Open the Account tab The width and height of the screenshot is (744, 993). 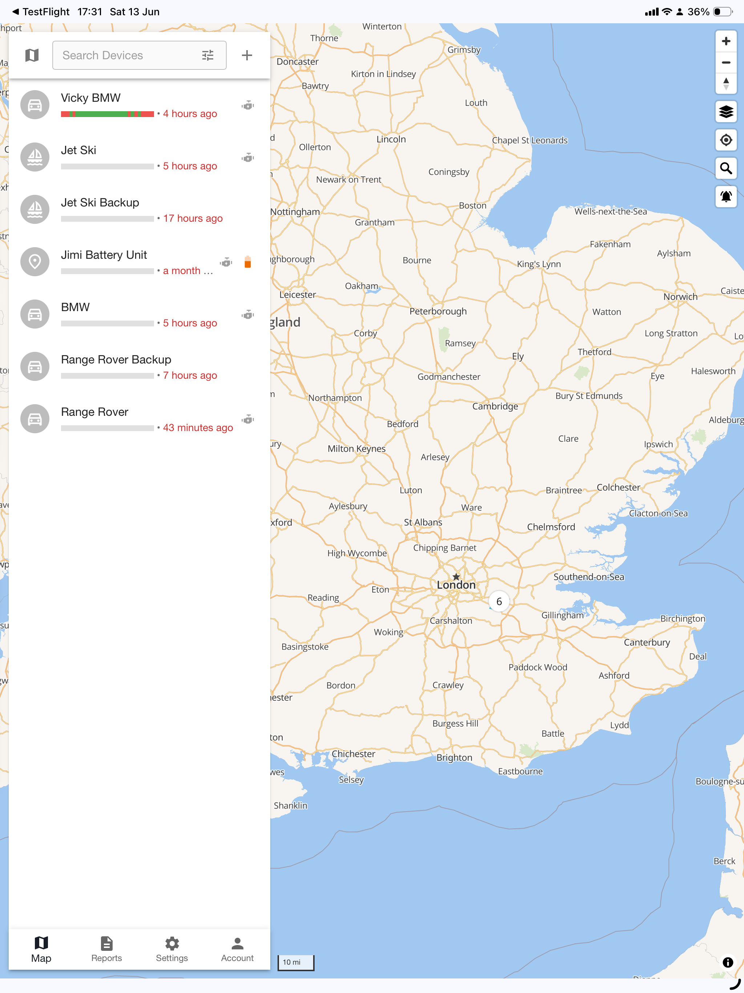[x=237, y=949]
